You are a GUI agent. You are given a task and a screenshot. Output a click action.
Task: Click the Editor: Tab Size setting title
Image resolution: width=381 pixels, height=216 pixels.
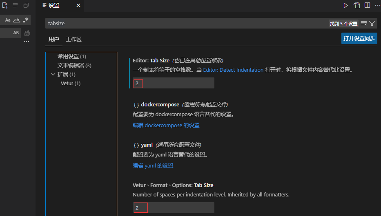pyautogui.click(x=151, y=60)
